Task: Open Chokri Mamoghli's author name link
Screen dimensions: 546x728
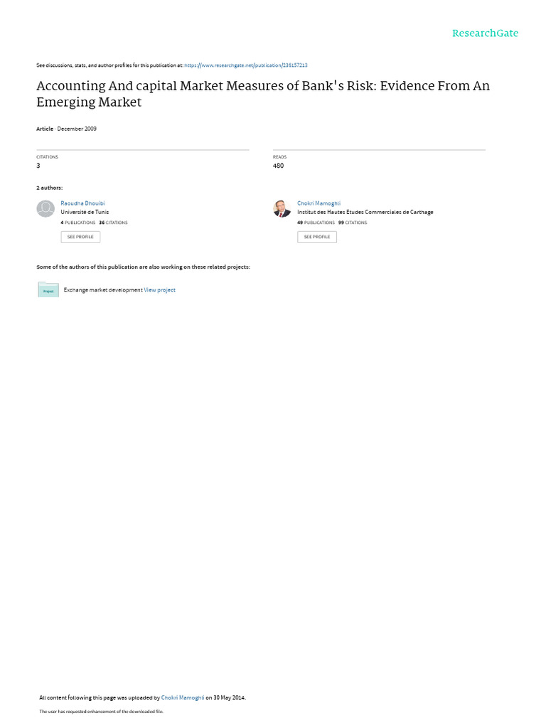Action: (318, 203)
